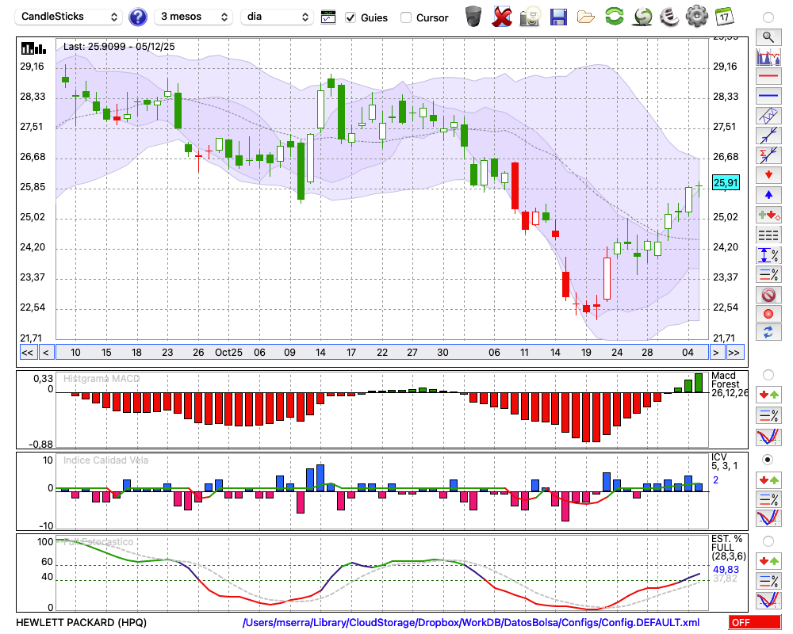This screenshot has width=793, height=634.
Task: Jump to start with '<<' button
Action: [x=27, y=353]
